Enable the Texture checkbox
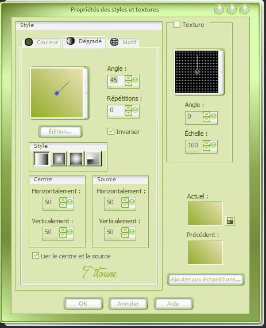Screen dimensions: 266x328 (x=177, y=24)
